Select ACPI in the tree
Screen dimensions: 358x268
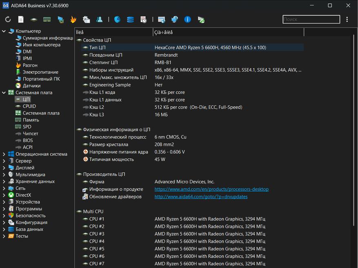pos(24,147)
